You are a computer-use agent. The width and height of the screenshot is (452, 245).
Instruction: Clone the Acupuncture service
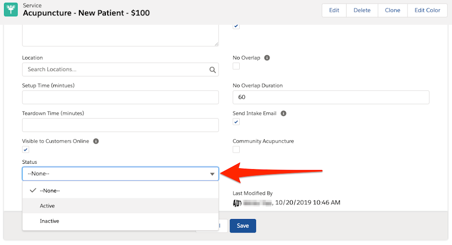click(x=392, y=10)
